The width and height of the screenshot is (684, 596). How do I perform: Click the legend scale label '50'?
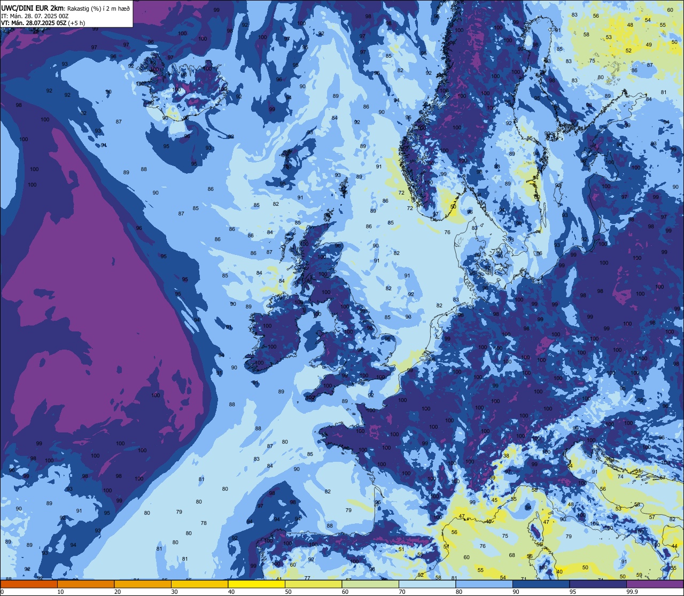point(288,592)
